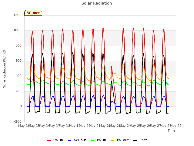The width and height of the screenshot is (194, 146).
Task: Click the Time x-axis label
Action: 172,130
